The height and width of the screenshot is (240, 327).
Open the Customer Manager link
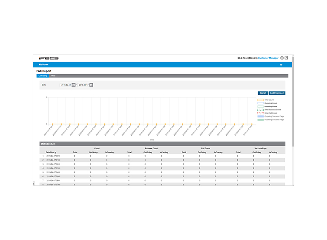coord(268,58)
